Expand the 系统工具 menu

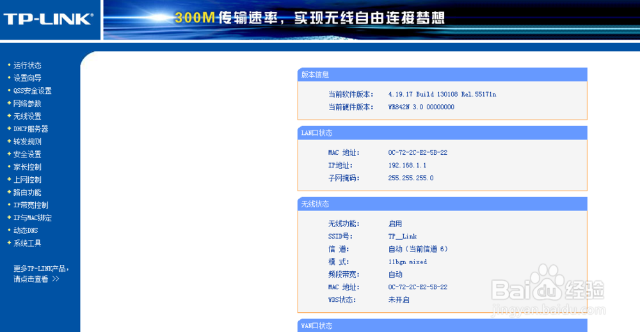pos(27,243)
